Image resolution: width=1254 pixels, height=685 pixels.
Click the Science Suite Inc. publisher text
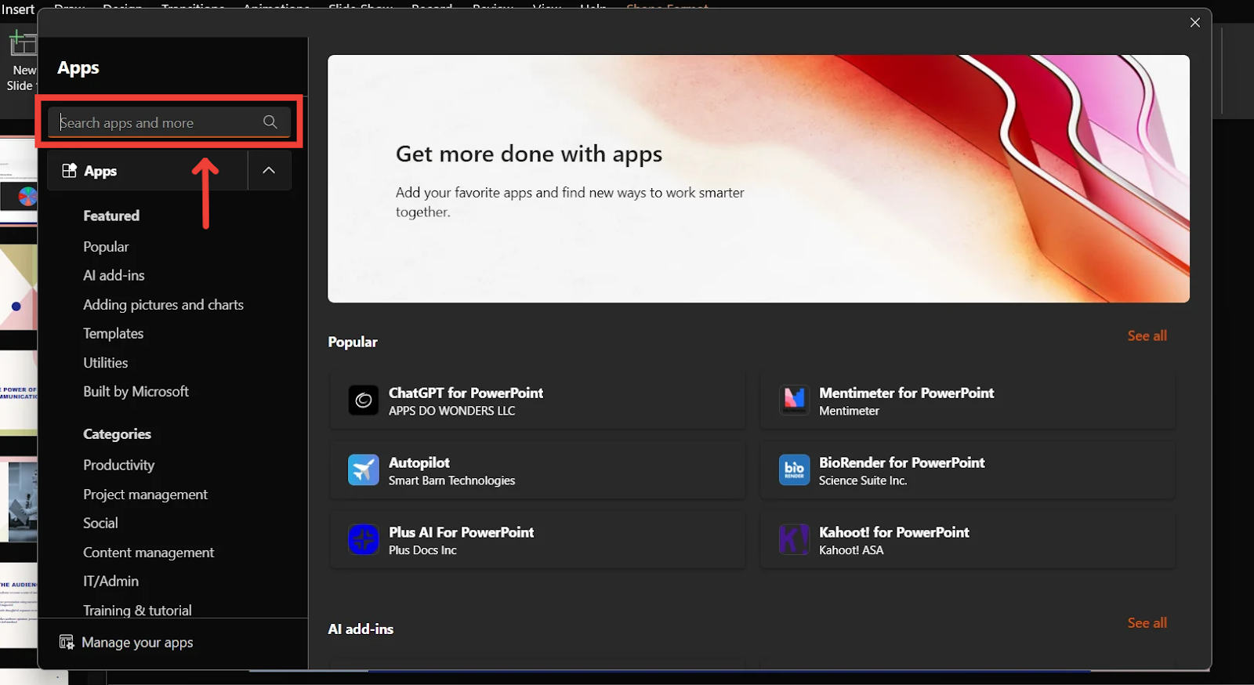[x=863, y=480]
